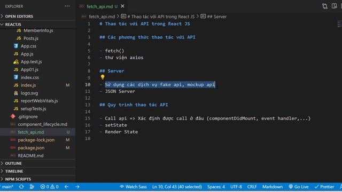
Task: Click fetch_api.md breadcrumb segment
Action: (x=102, y=17)
